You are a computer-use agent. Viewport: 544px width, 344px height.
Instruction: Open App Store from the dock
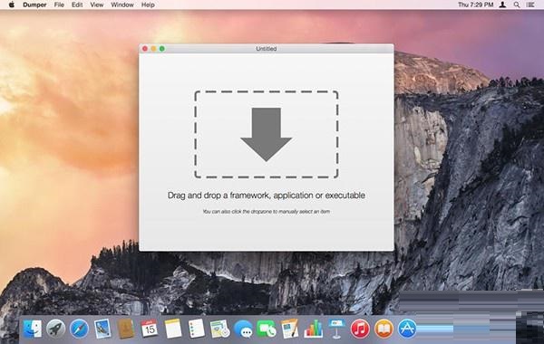pyautogui.click(x=406, y=329)
